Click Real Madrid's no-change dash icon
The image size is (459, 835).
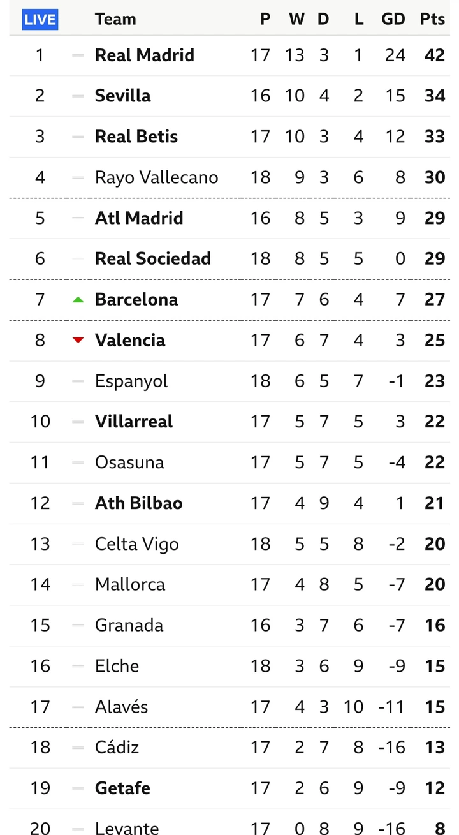(78, 55)
